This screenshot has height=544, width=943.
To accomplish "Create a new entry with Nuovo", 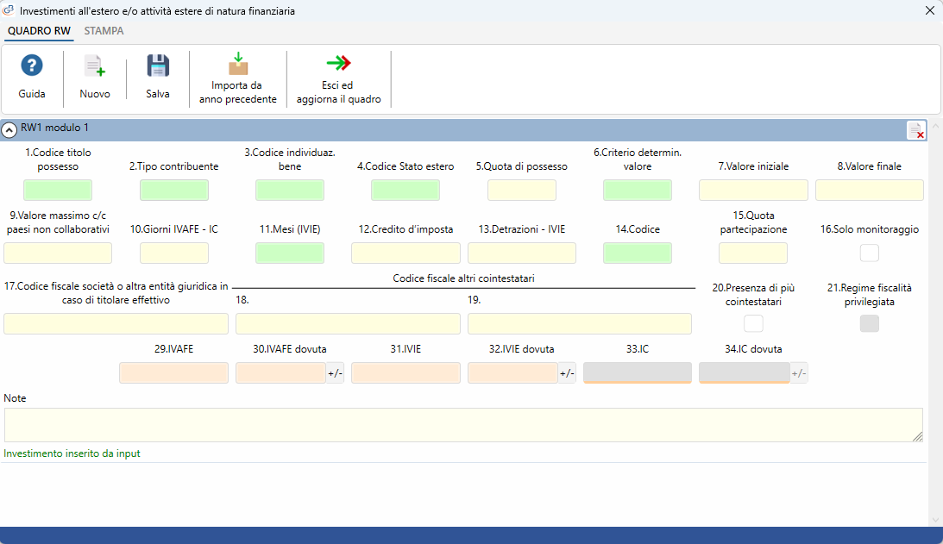I will point(94,66).
